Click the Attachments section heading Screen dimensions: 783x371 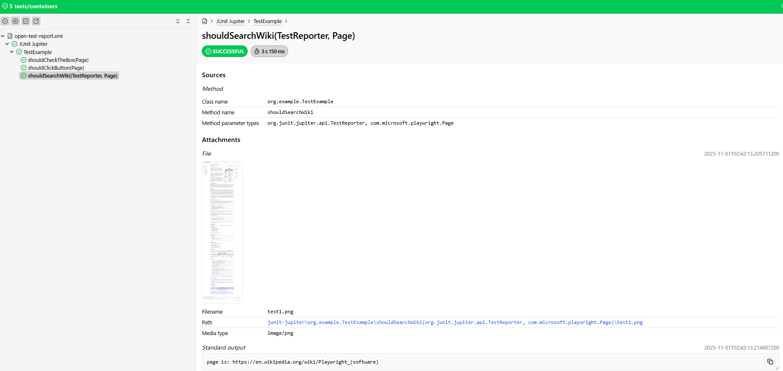coord(221,140)
